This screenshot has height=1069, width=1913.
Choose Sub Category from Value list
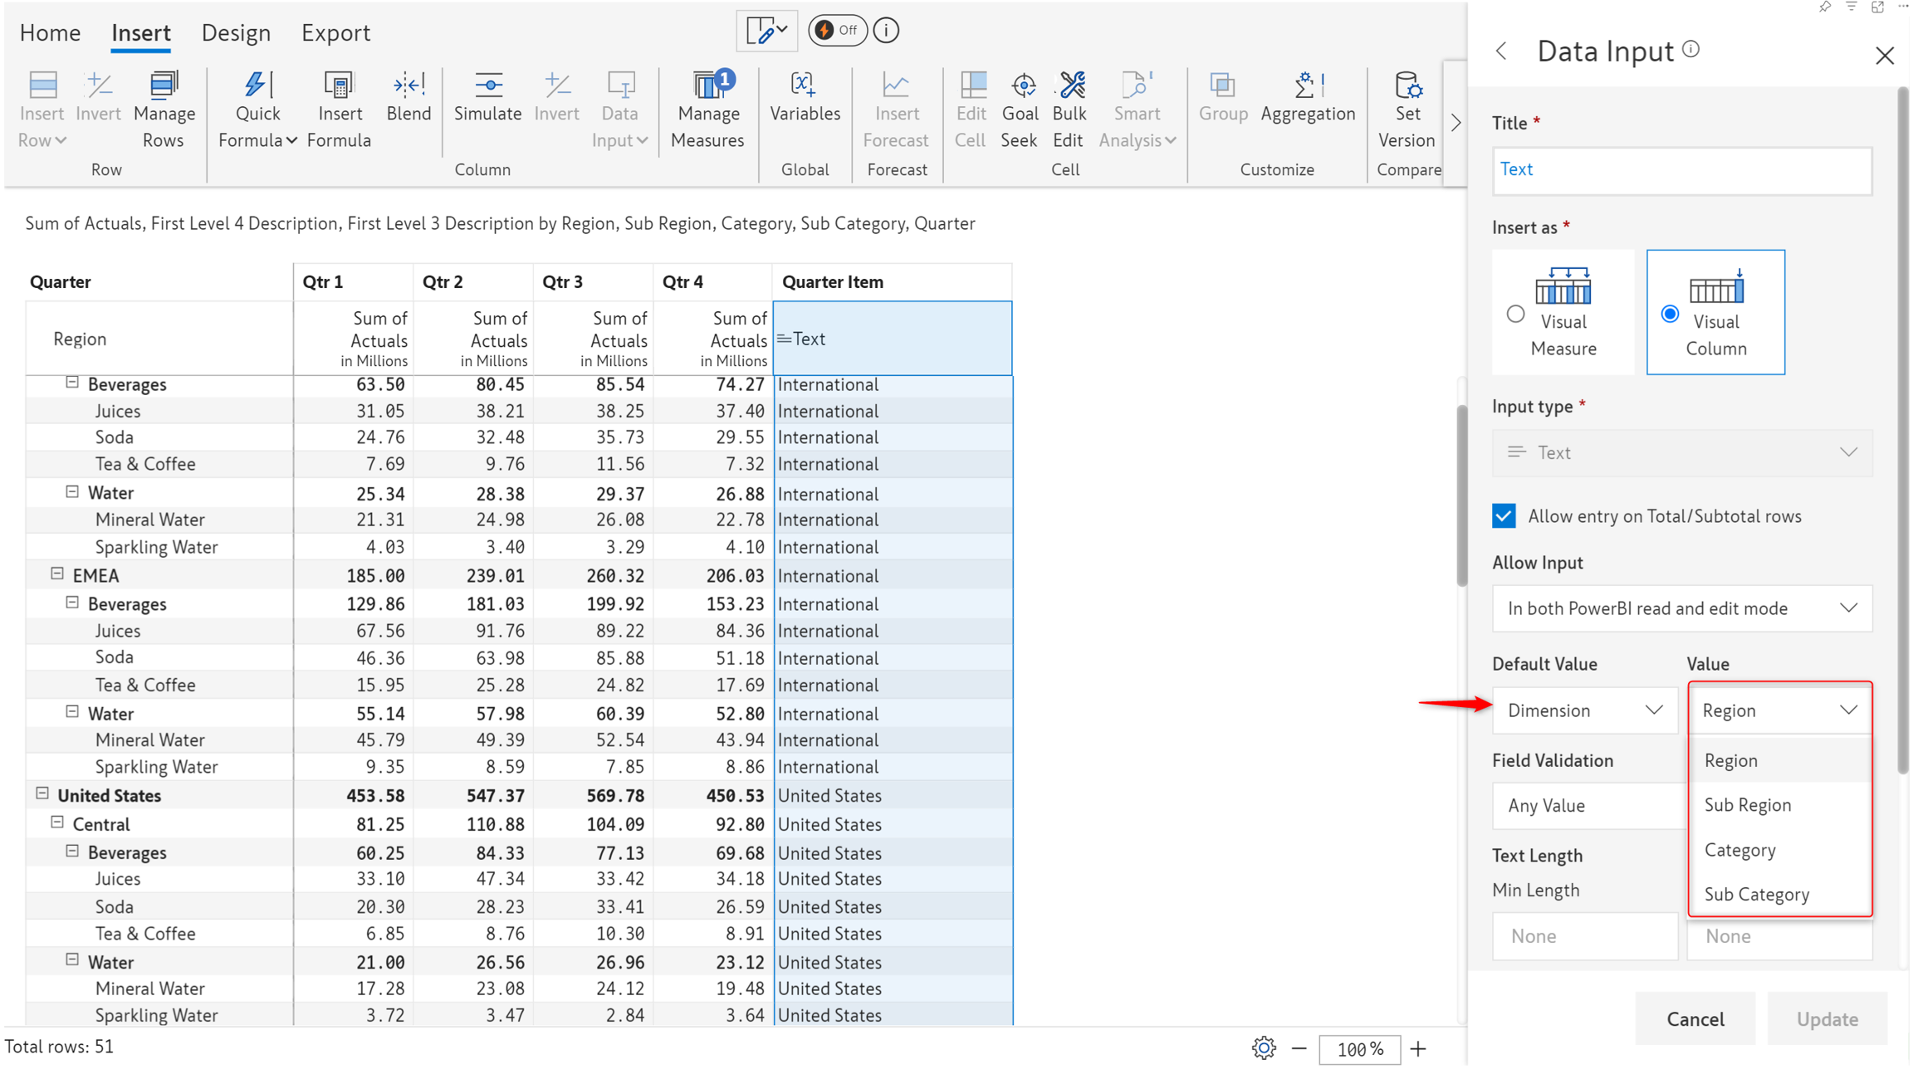tap(1756, 894)
